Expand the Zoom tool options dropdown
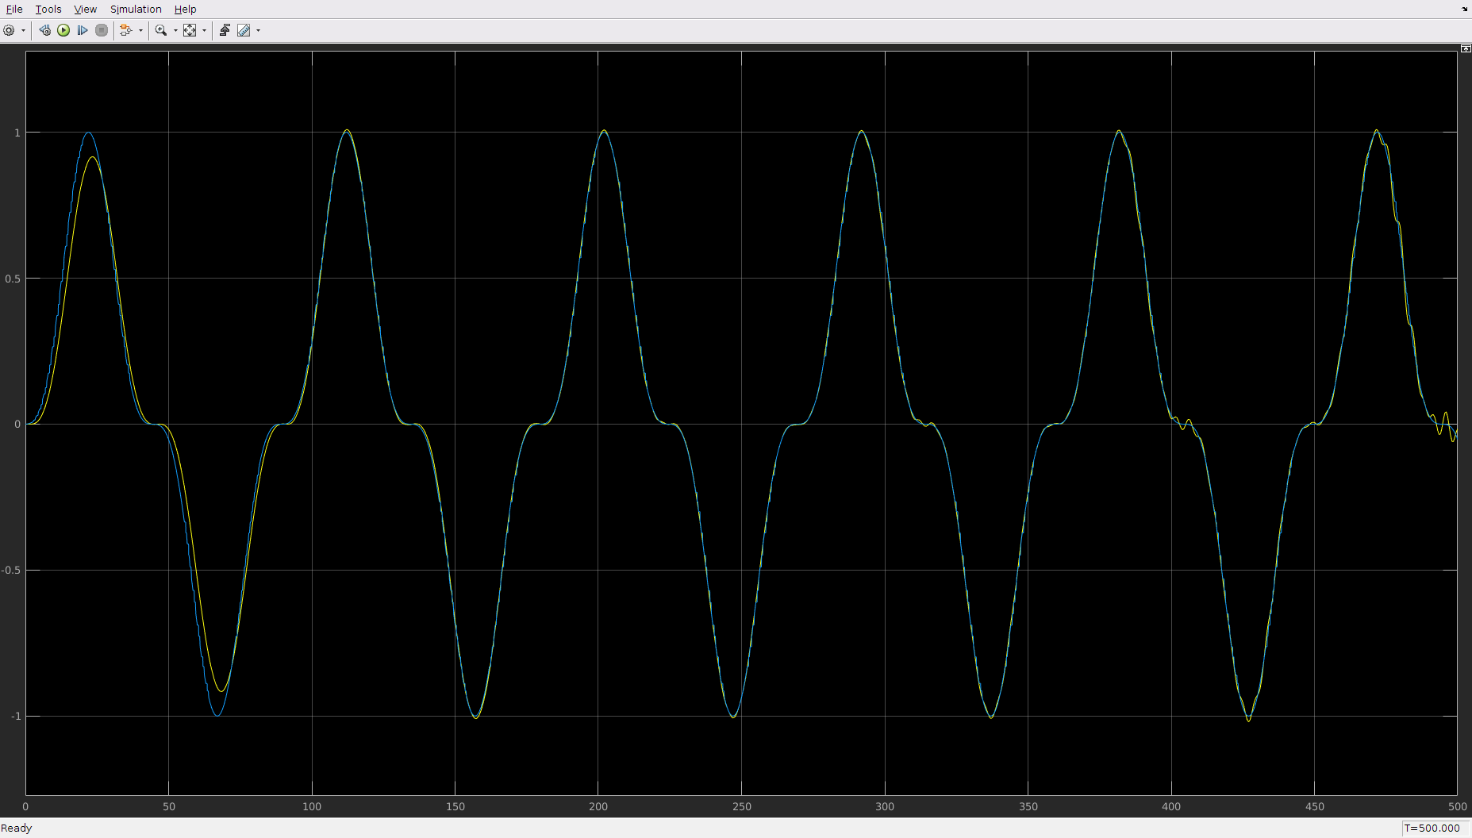This screenshot has width=1472, height=838. pyautogui.click(x=175, y=30)
